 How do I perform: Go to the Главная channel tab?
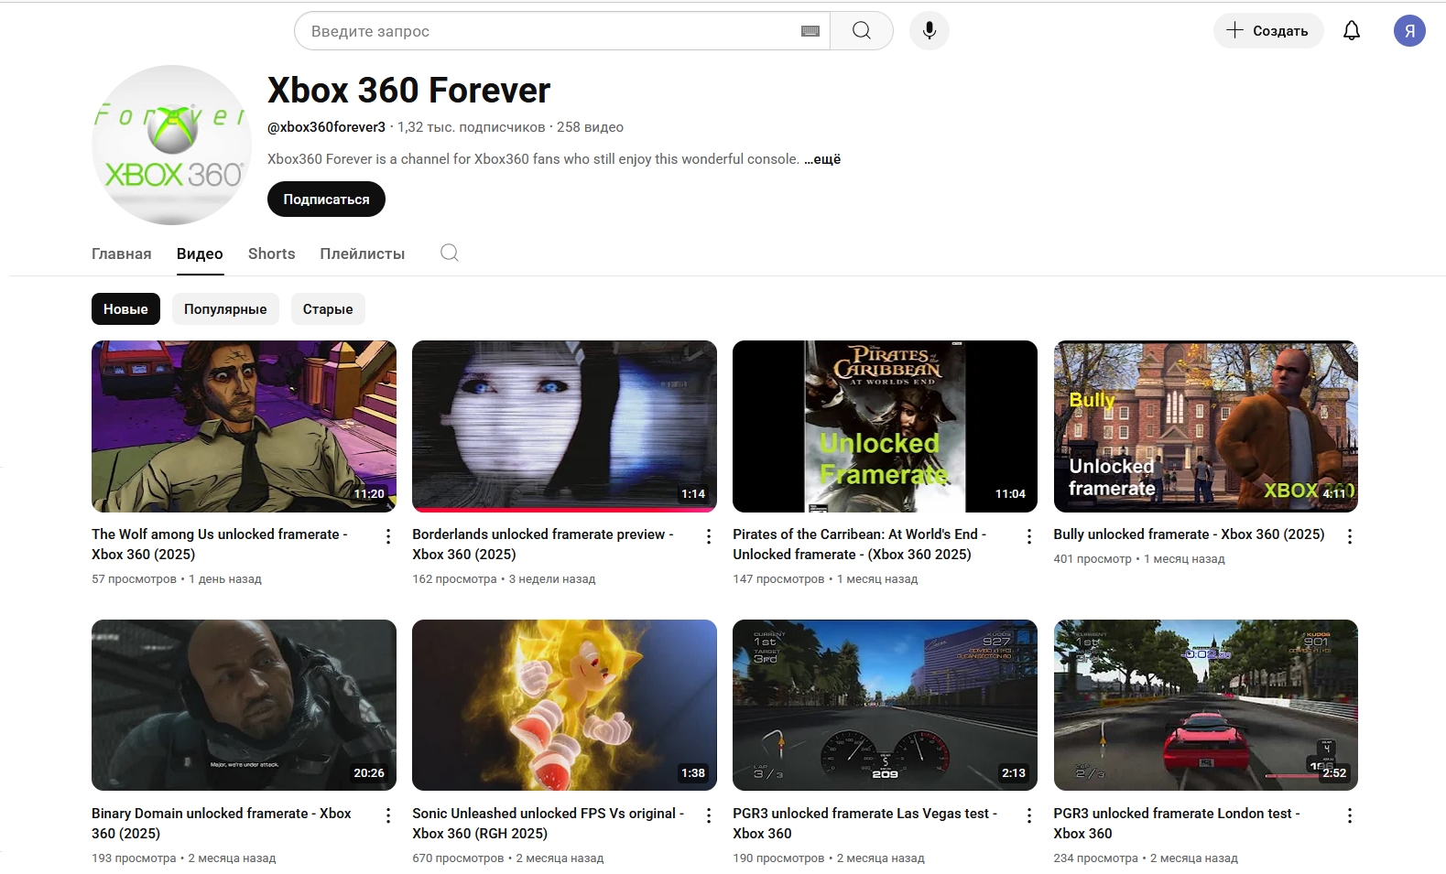122,254
